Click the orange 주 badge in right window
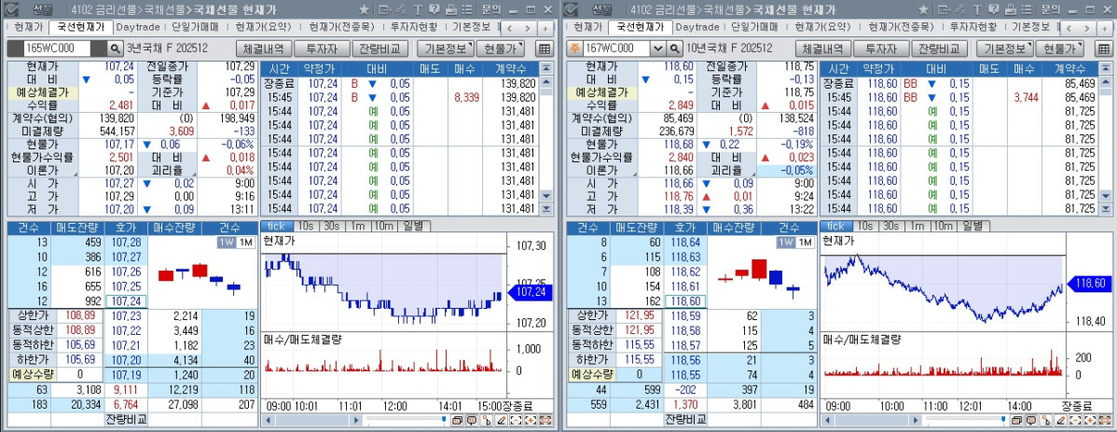1117x432 pixels. (574, 49)
